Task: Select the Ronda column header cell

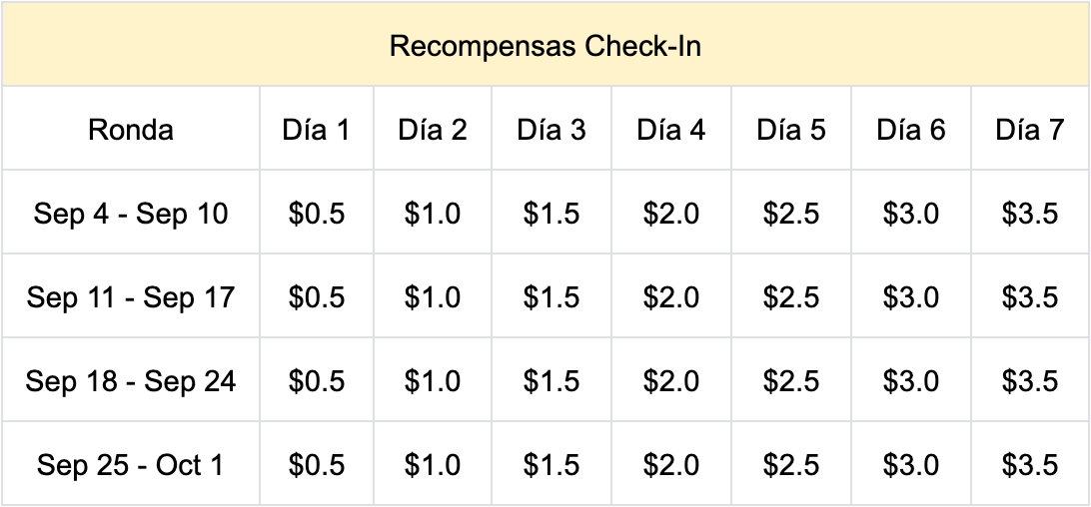Action: coord(131,130)
